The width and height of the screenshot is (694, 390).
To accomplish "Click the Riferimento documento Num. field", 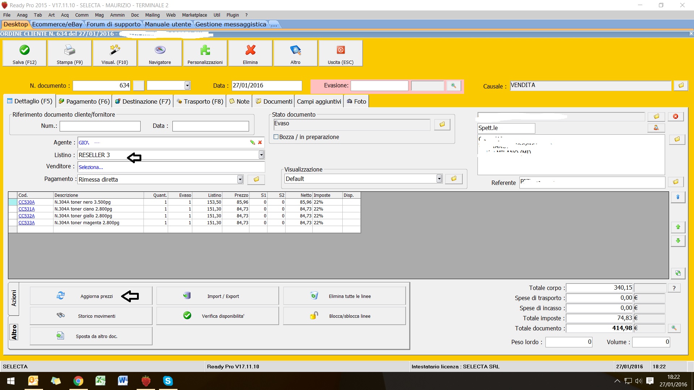I will 100,126.
